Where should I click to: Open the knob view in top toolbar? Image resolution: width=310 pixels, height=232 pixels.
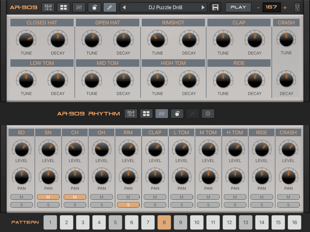click(x=94, y=8)
